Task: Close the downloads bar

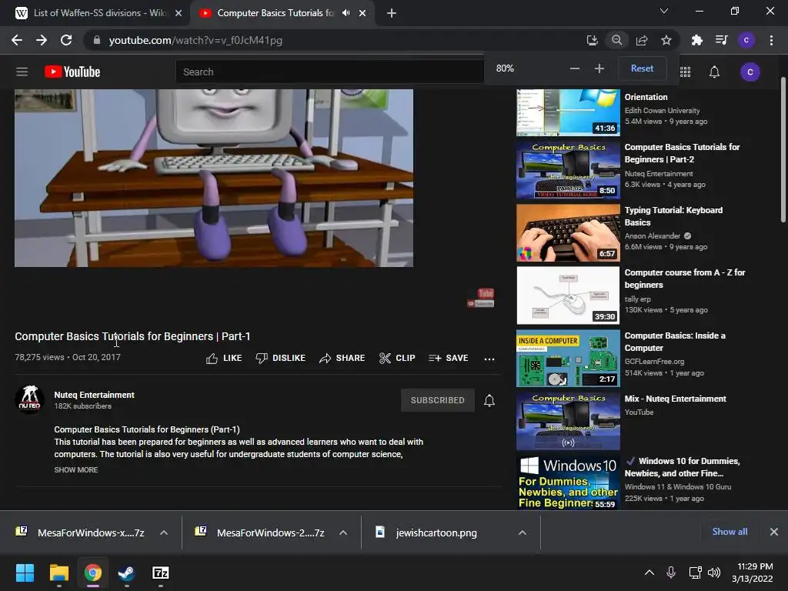Action: point(774,532)
